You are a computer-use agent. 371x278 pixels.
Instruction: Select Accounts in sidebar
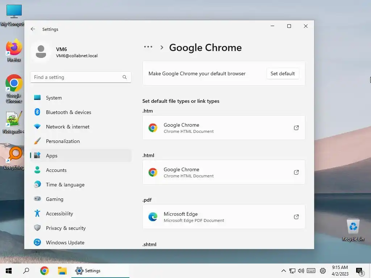coord(81,170)
